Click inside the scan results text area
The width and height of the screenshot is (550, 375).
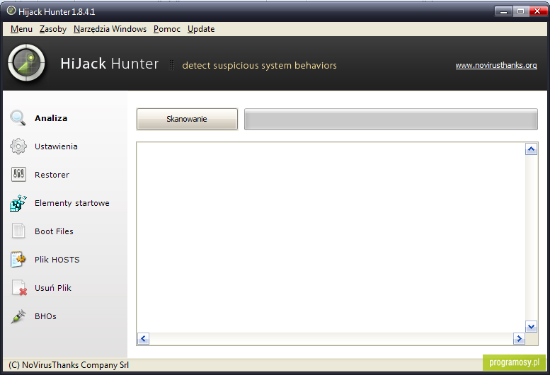tap(331, 237)
